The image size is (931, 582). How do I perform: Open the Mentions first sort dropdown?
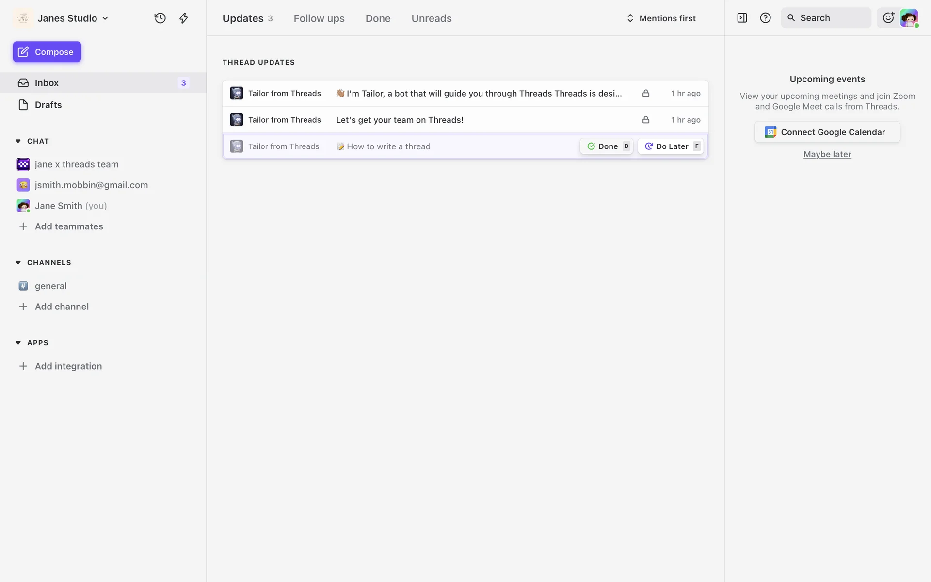point(661,18)
